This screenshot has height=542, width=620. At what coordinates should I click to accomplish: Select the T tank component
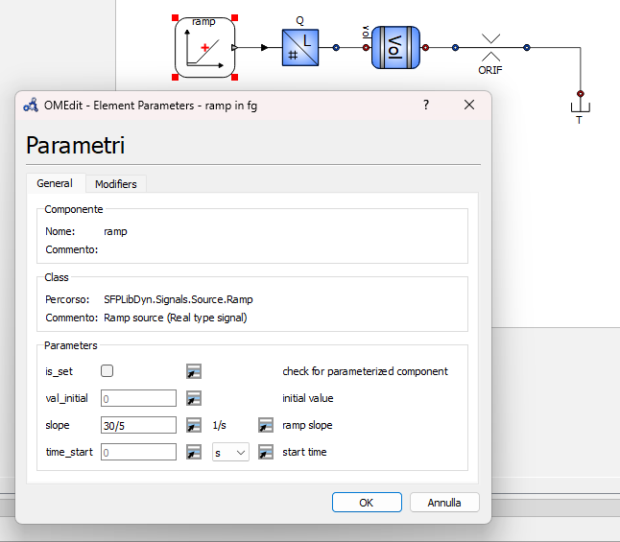click(x=580, y=107)
